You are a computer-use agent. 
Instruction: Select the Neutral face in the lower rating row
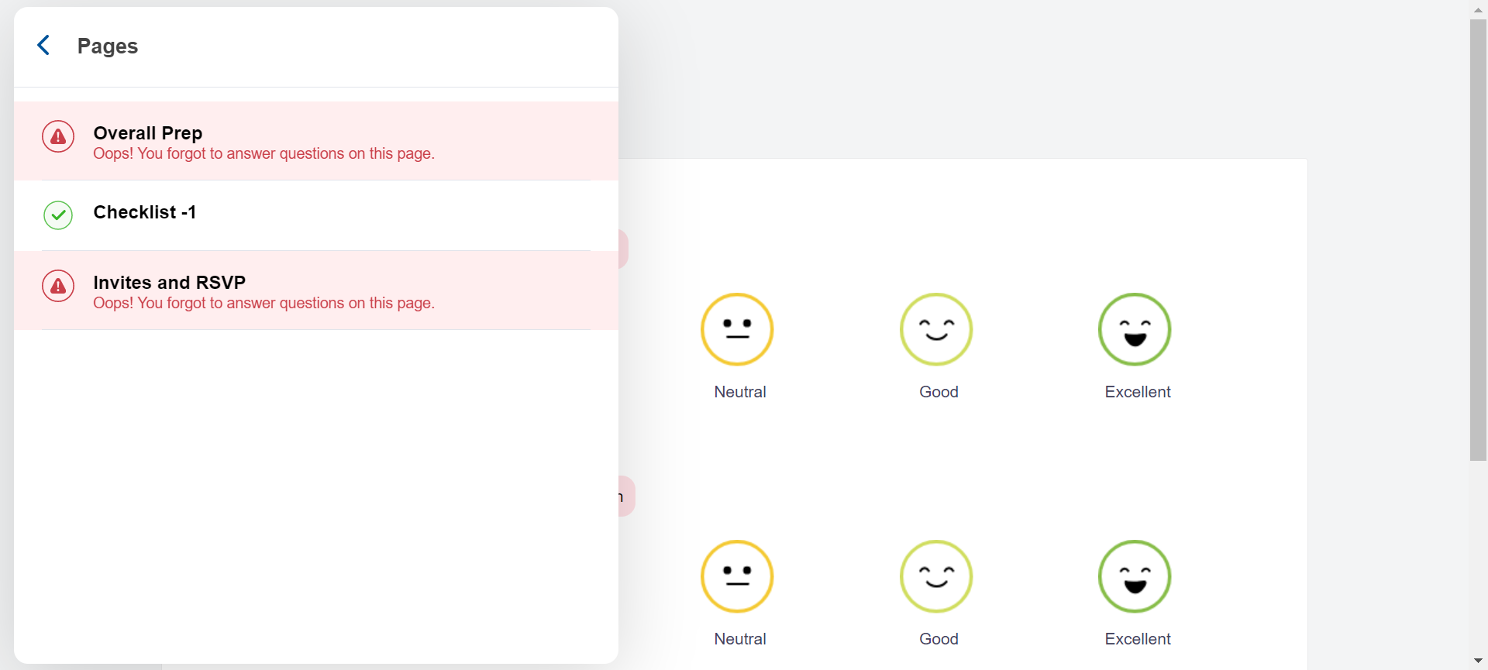(x=737, y=576)
